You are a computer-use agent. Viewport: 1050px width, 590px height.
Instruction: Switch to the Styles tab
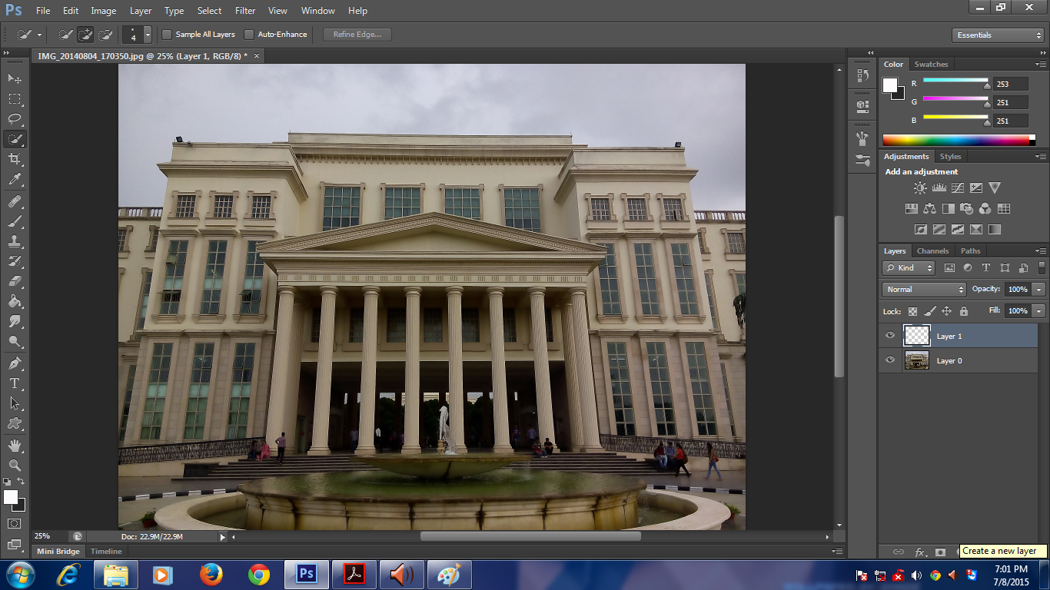coord(950,157)
